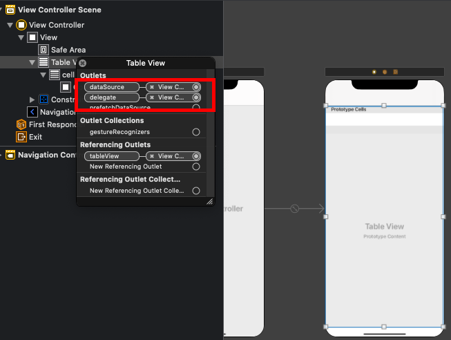Select the Navigation Controller Scene icon
The width and height of the screenshot is (451, 340).
click(x=10, y=155)
